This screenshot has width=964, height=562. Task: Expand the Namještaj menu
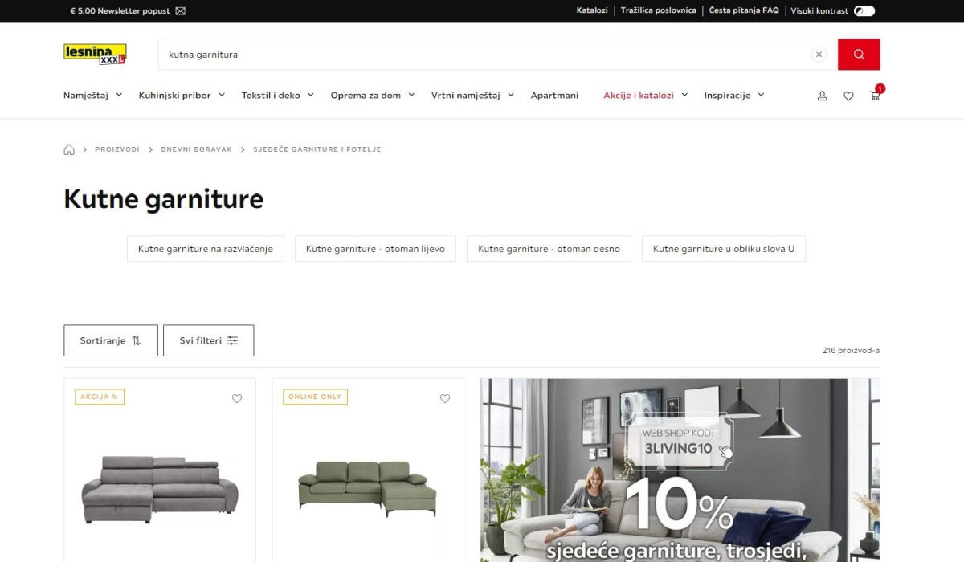click(92, 95)
